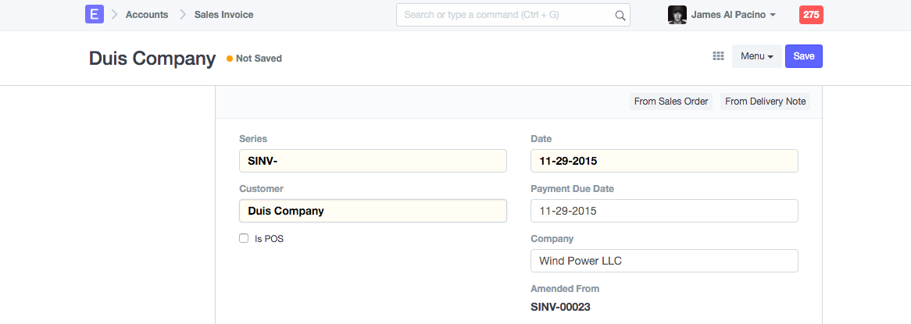The image size is (911, 324).
Task: Navigate to Accounts breadcrumb
Action: pyautogui.click(x=147, y=15)
